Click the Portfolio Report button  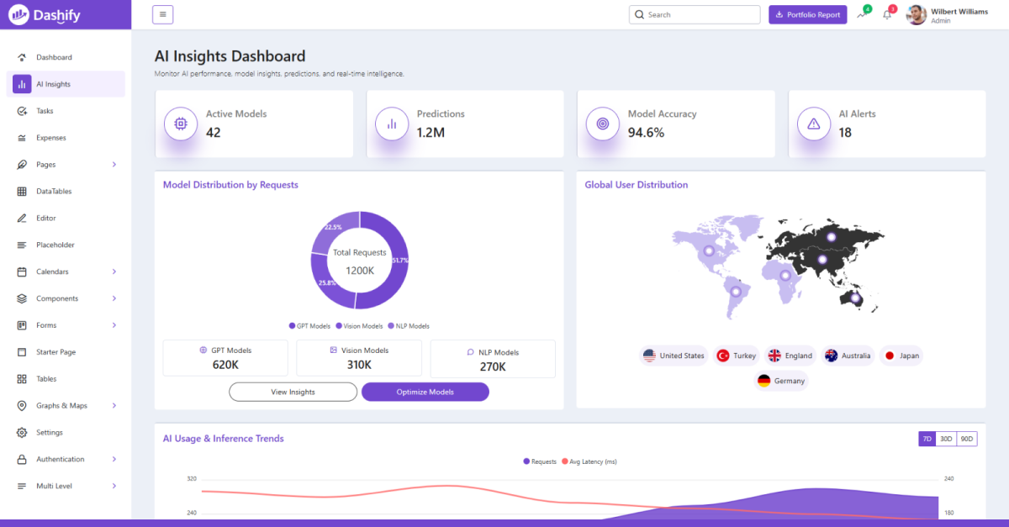(x=808, y=14)
